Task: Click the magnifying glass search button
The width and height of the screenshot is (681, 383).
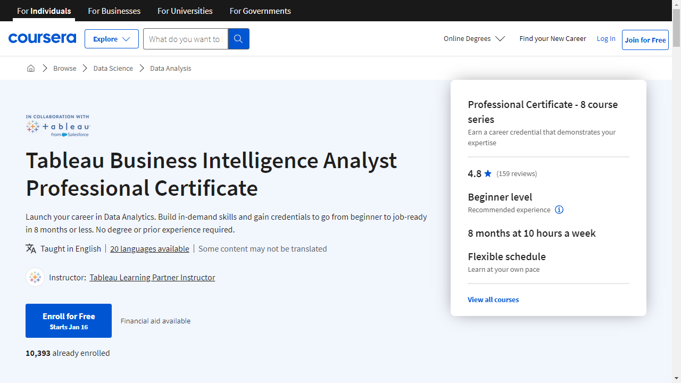Action: [238, 39]
